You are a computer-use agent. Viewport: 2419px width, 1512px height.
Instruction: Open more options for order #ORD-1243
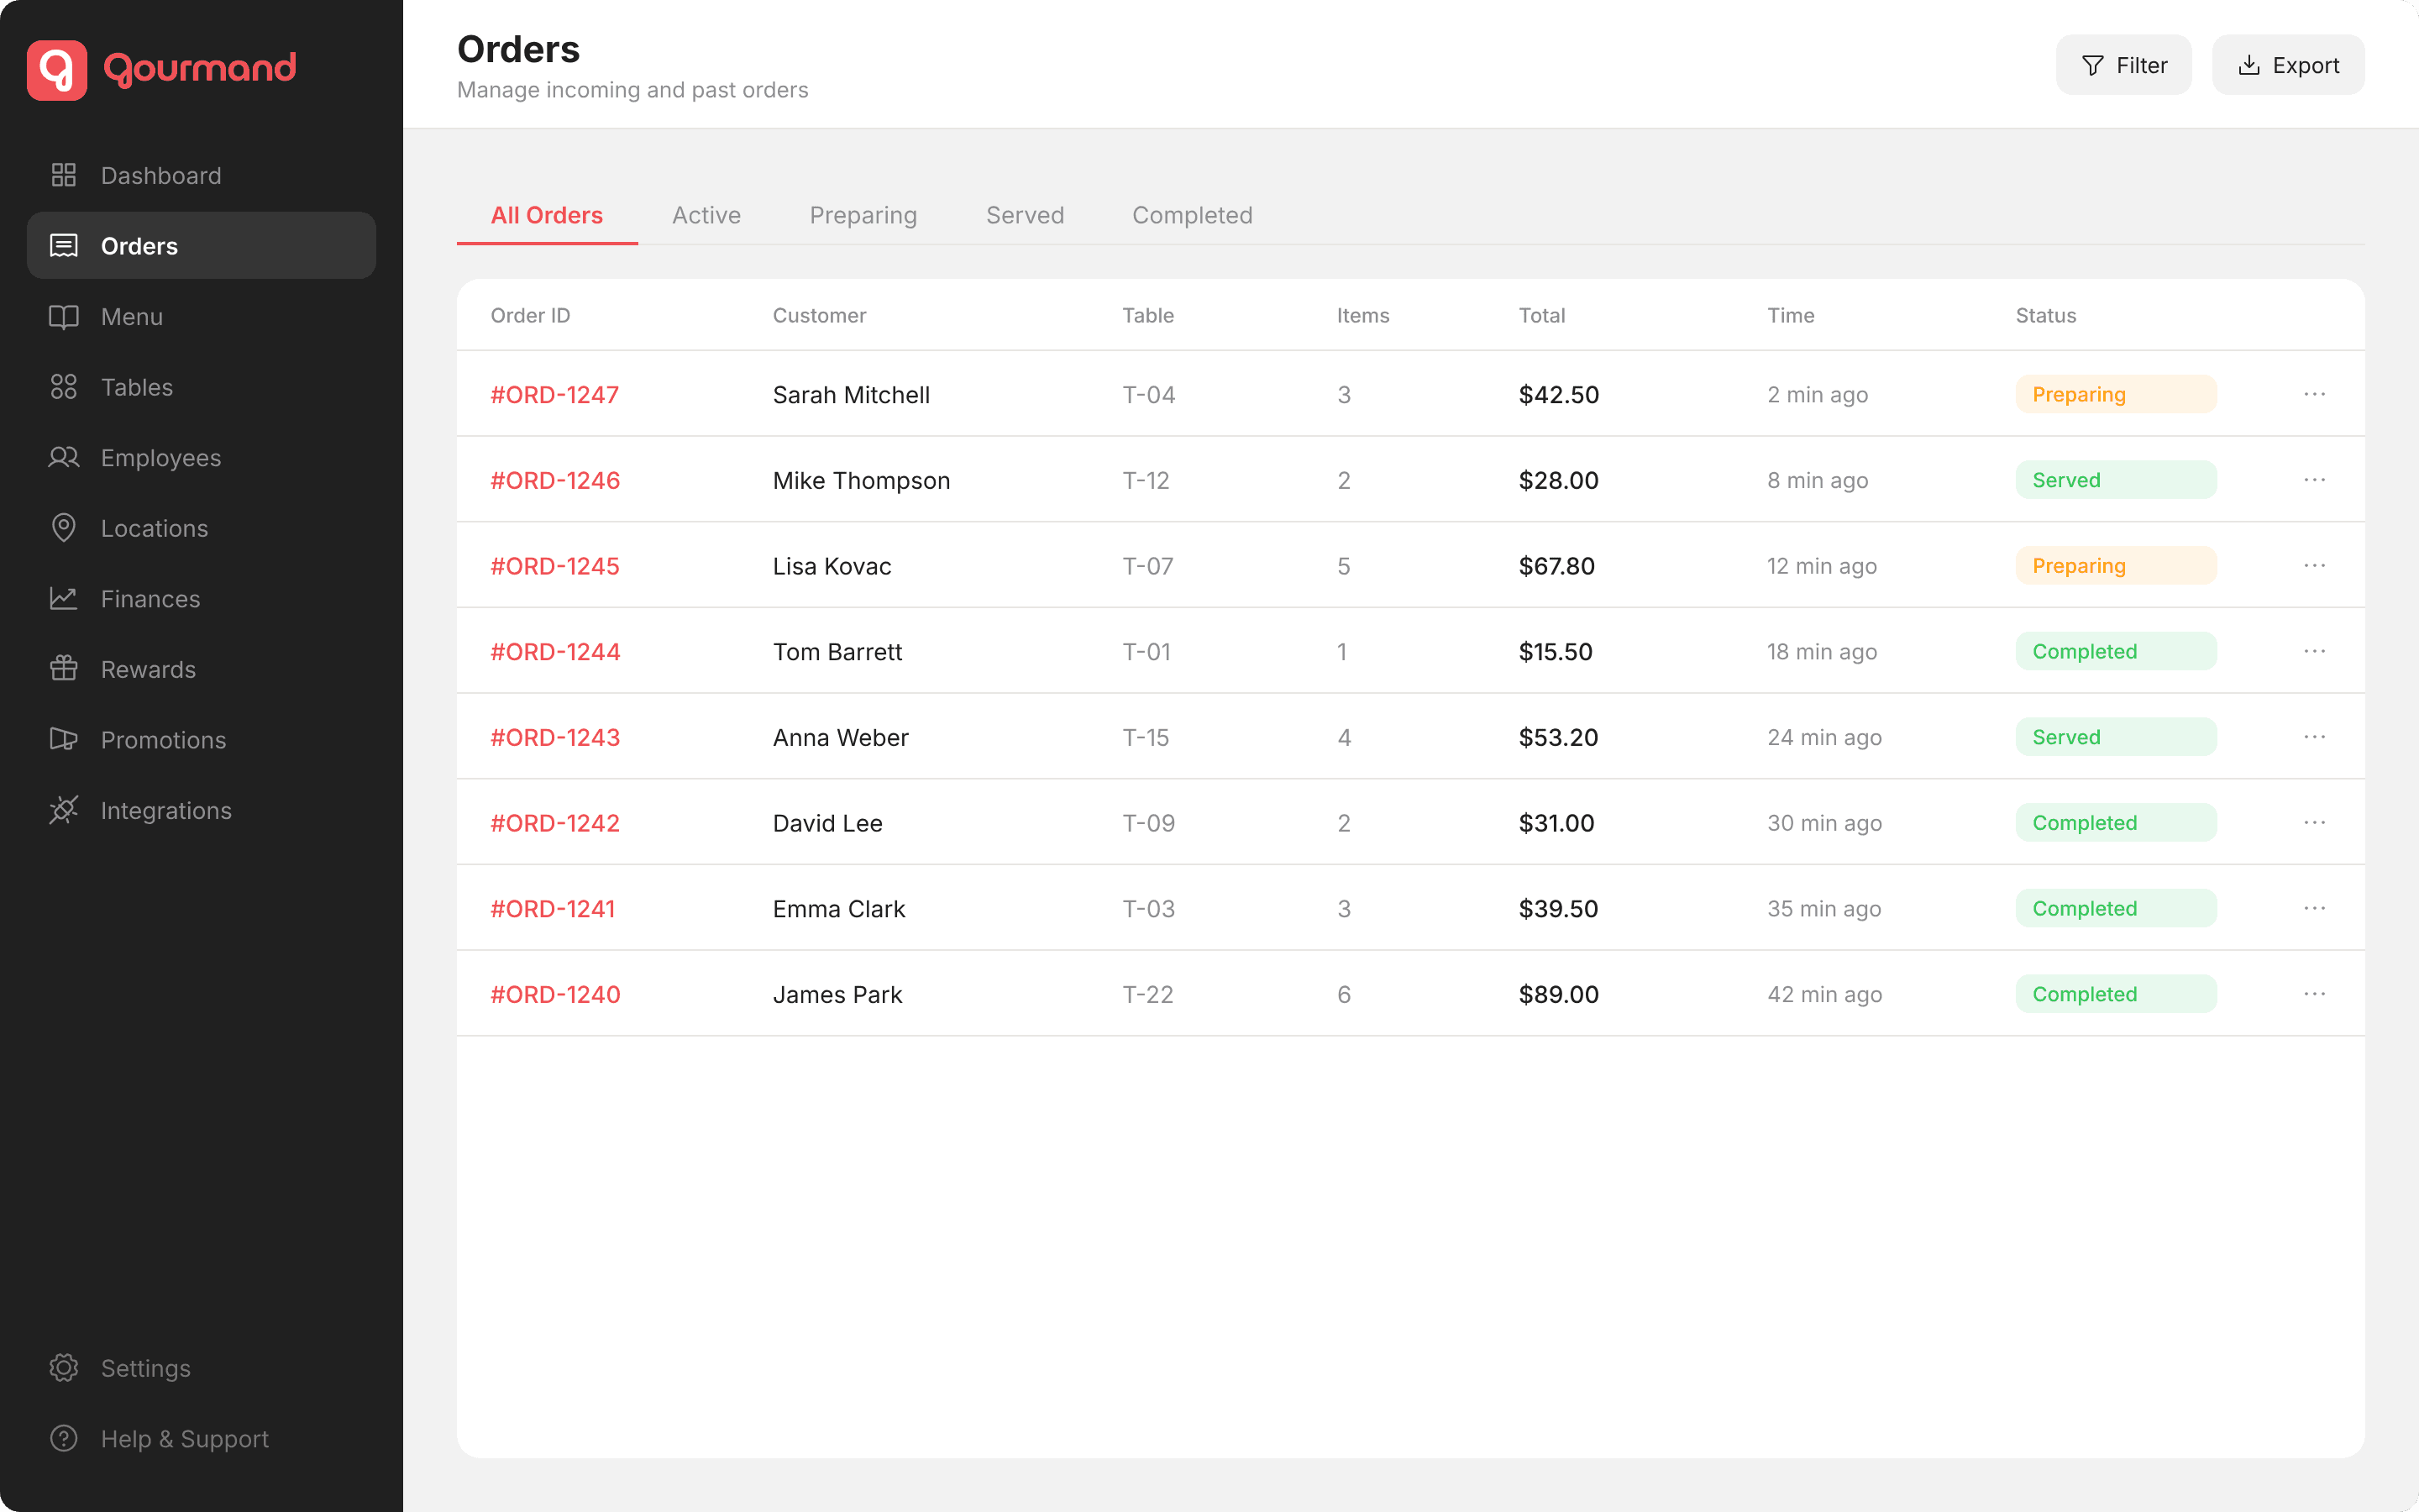(x=2315, y=737)
